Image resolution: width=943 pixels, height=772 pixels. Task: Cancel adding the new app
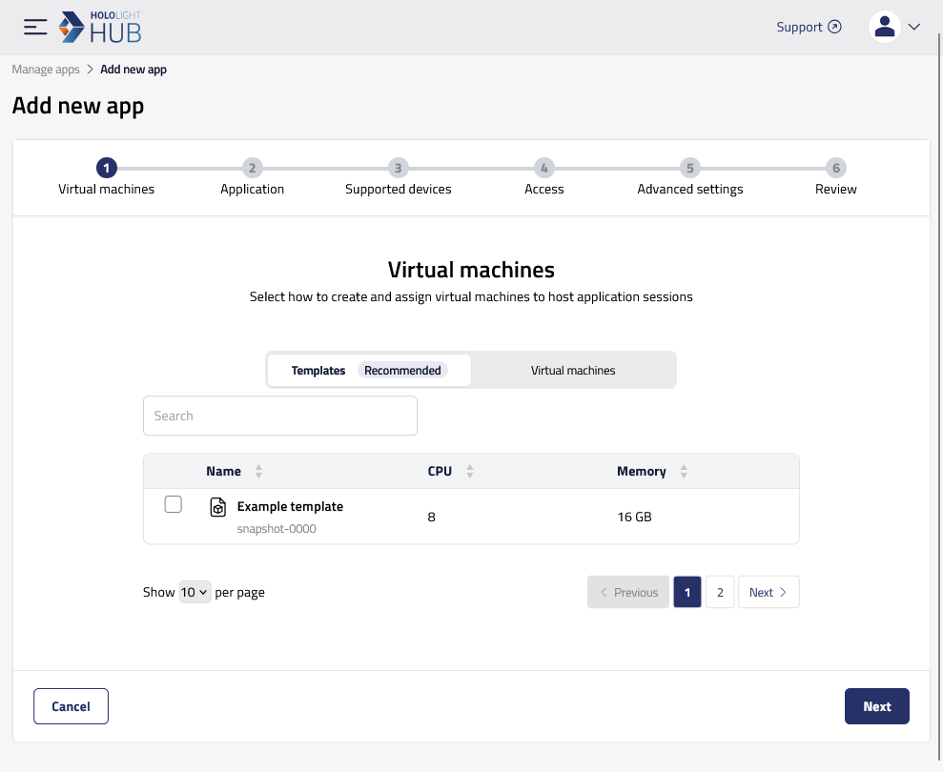[71, 706]
